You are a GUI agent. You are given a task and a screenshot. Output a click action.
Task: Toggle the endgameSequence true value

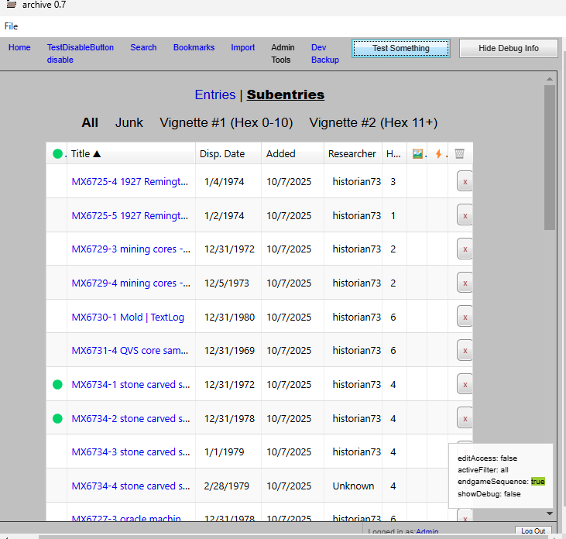pos(537,482)
